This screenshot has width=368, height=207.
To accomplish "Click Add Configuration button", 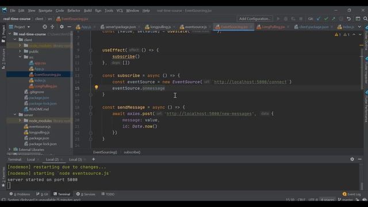I will point(254,19).
